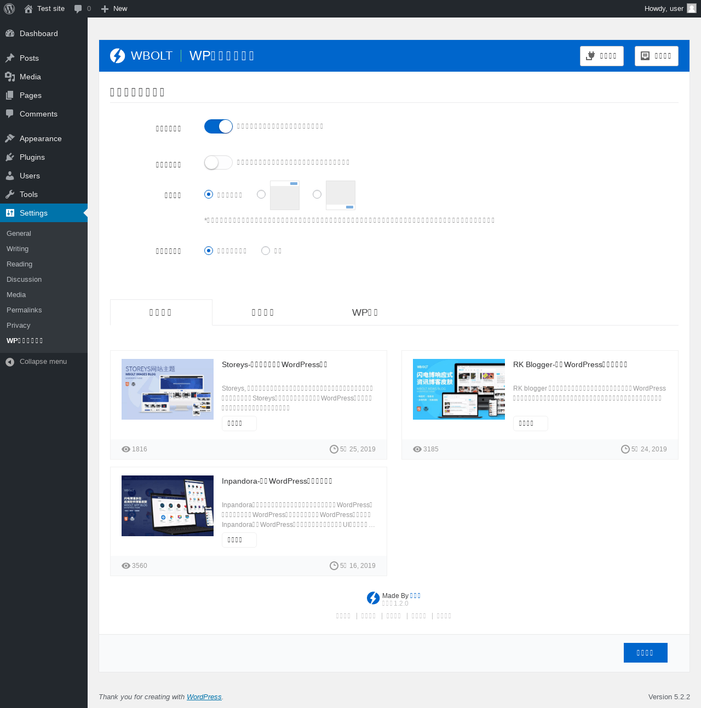Click the home icon beside Test site
The height and width of the screenshot is (708, 701).
tap(28, 9)
